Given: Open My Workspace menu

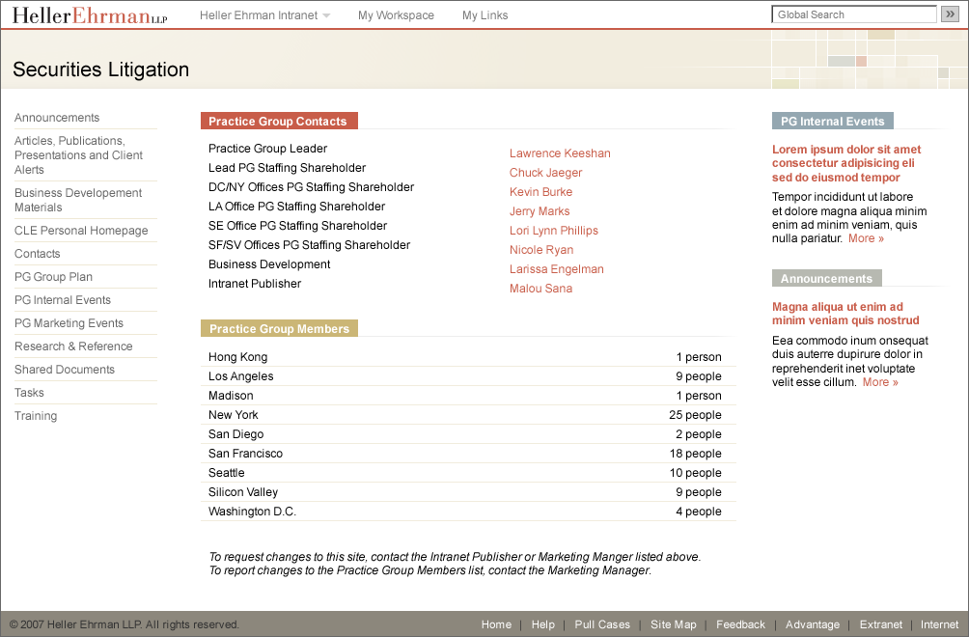Looking at the screenshot, I should click(396, 15).
